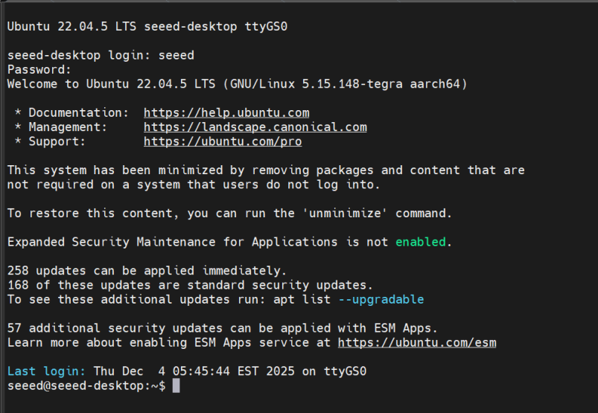Screen dimensions: 598x413
Task: Click the top "Ubuntu 22.04.5 LTS" header line
Action: click(147, 27)
